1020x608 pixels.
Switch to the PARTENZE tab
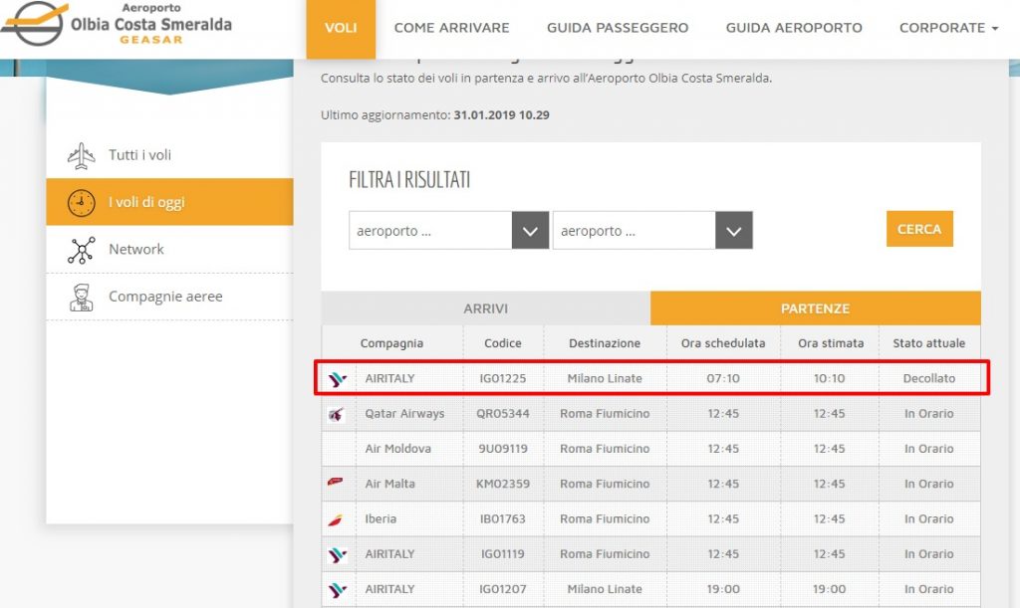point(815,308)
